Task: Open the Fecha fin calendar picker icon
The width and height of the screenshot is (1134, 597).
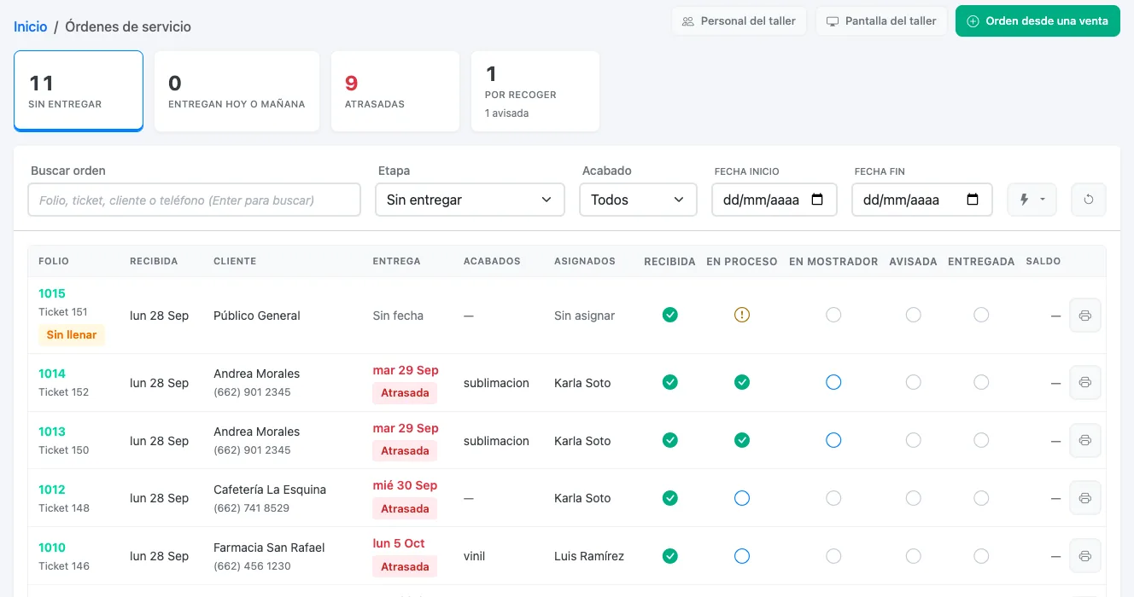Action: coord(973,200)
